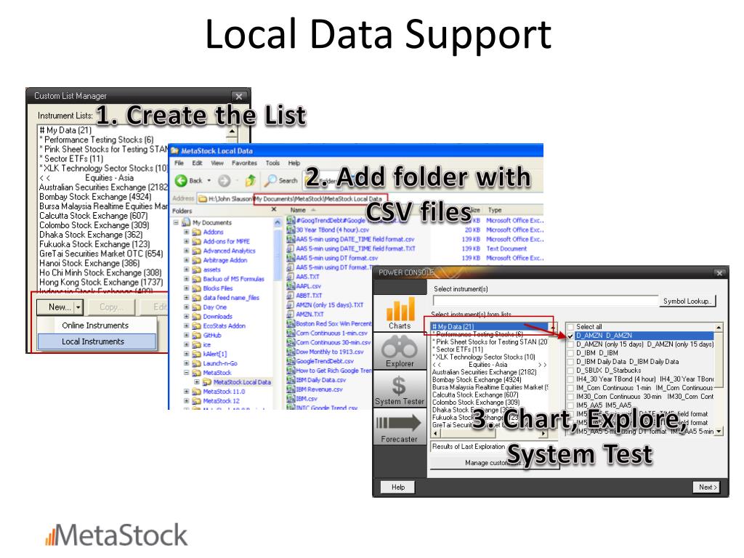Open the Back button dropdown arrow
Viewport: 744px width, 558px height.
[x=209, y=180]
